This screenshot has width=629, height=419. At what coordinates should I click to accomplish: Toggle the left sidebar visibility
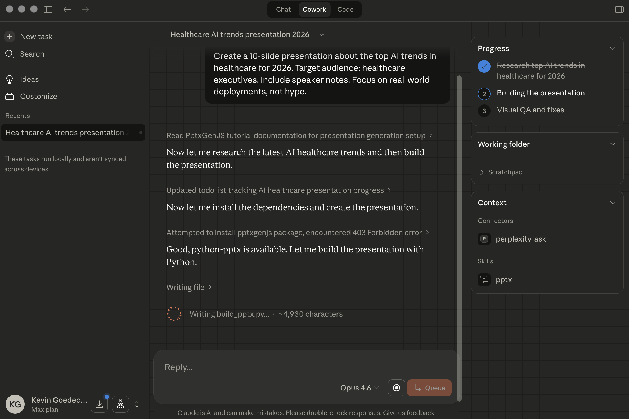tap(48, 9)
